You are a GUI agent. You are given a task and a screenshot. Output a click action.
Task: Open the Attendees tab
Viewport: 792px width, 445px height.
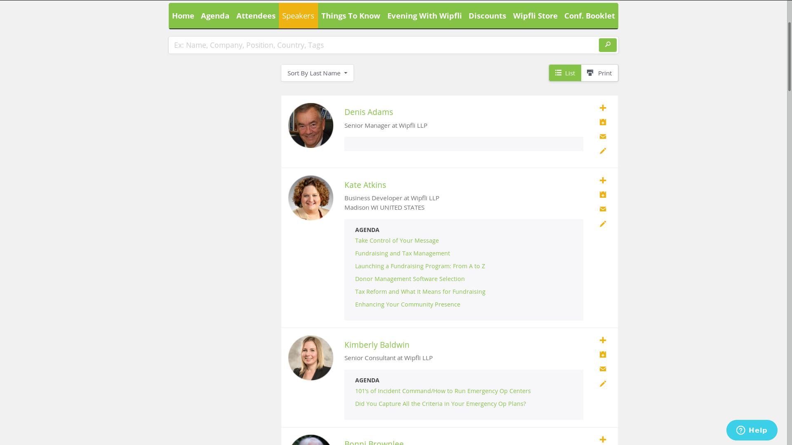tap(256, 16)
